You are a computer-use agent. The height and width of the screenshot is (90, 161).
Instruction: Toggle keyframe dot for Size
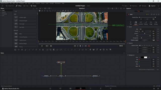(x=158, y=36)
